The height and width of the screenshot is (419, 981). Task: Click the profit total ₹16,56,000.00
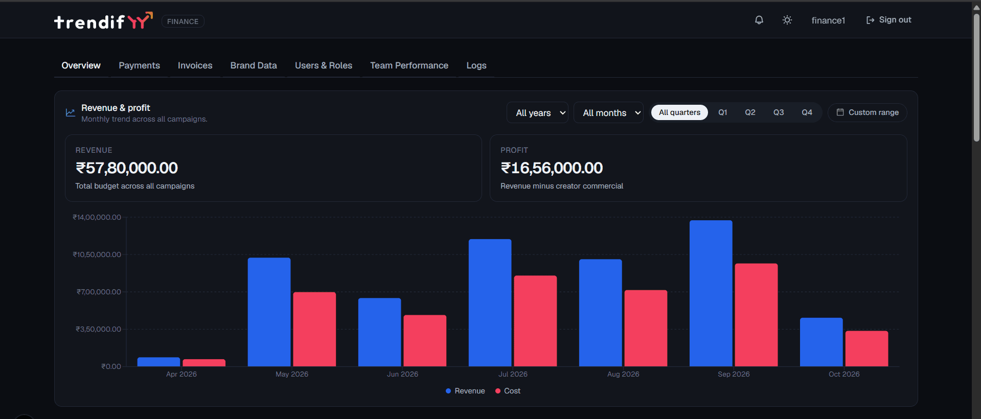pos(552,168)
